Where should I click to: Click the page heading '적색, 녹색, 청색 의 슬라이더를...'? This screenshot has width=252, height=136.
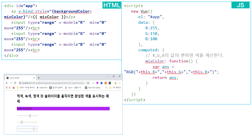63,99
